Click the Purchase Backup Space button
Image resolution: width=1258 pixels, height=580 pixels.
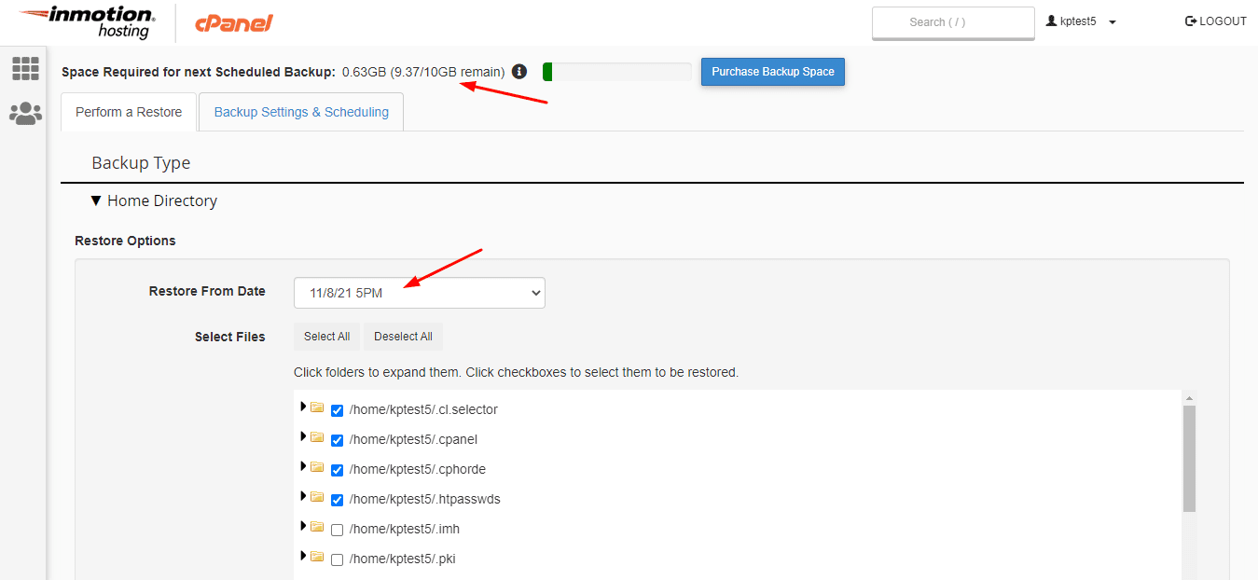772,72
